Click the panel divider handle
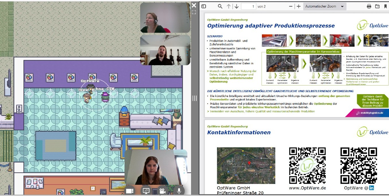The height and width of the screenshot is (196, 389). (195, 98)
